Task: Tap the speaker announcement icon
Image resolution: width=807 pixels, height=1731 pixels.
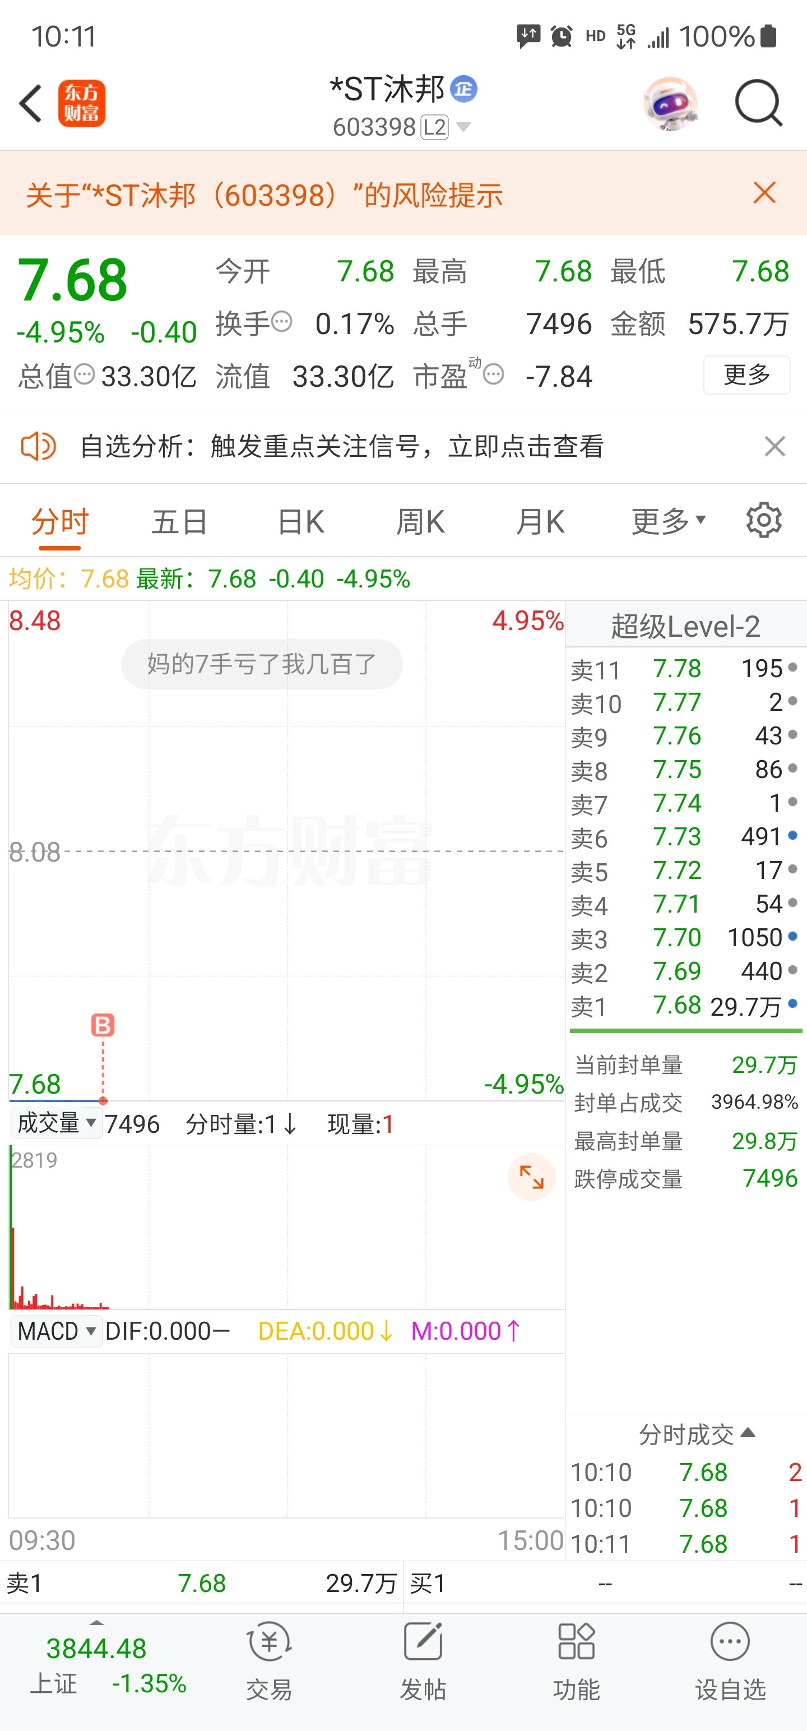Action: coord(38,446)
